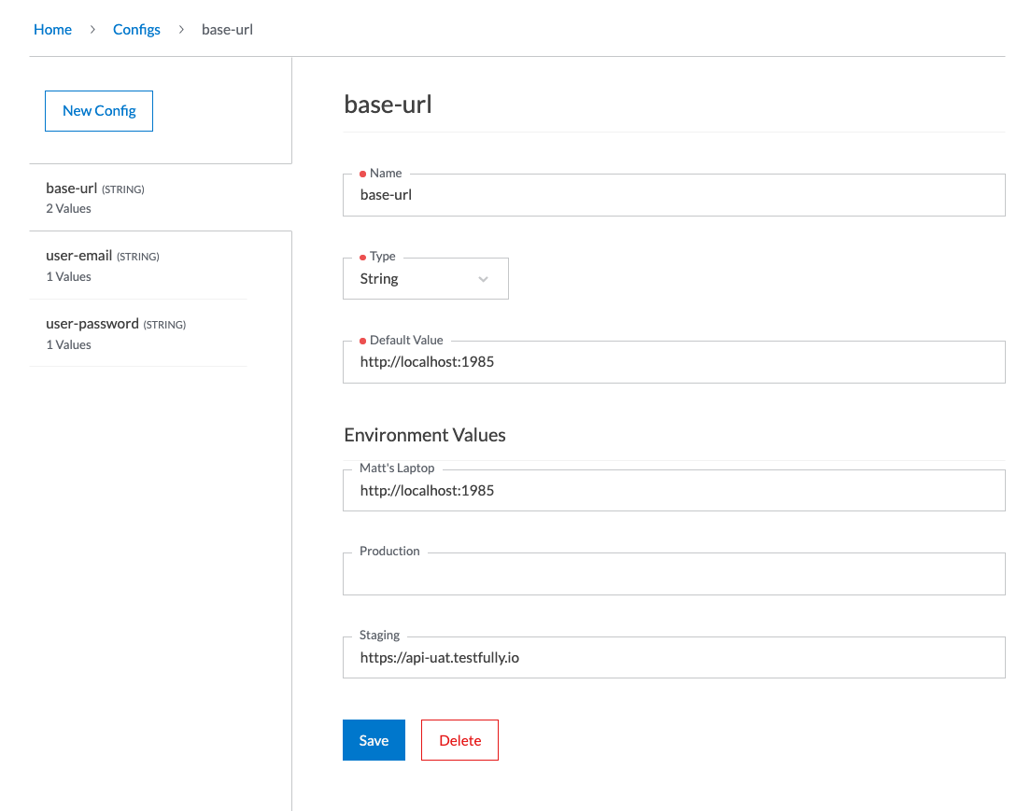The height and width of the screenshot is (811, 1031).
Task: Click the base-url page heading
Action: point(388,104)
